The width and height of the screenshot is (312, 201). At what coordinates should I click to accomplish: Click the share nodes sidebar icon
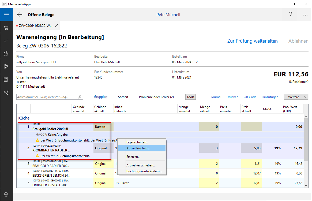[x=6, y=92]
